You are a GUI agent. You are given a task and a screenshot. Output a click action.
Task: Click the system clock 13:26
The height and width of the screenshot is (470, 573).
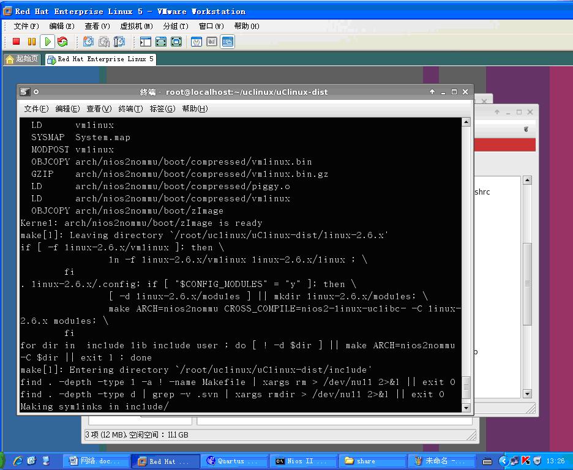pos(555,461)
